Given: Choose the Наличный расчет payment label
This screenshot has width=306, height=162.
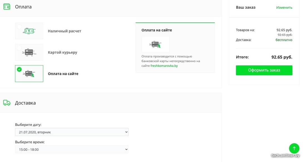Looking at the screenshot, I should (65, 31).
